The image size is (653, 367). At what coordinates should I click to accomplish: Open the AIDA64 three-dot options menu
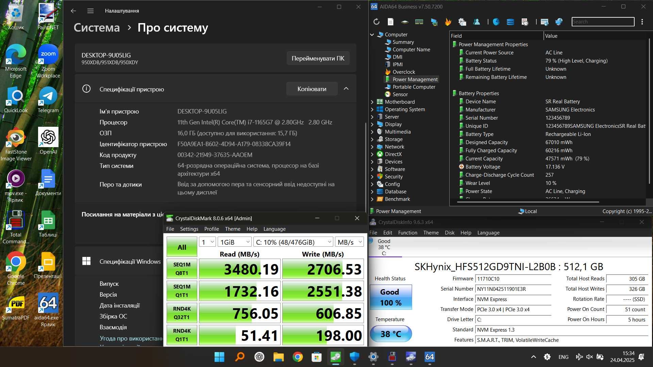[x=642, y=22]
